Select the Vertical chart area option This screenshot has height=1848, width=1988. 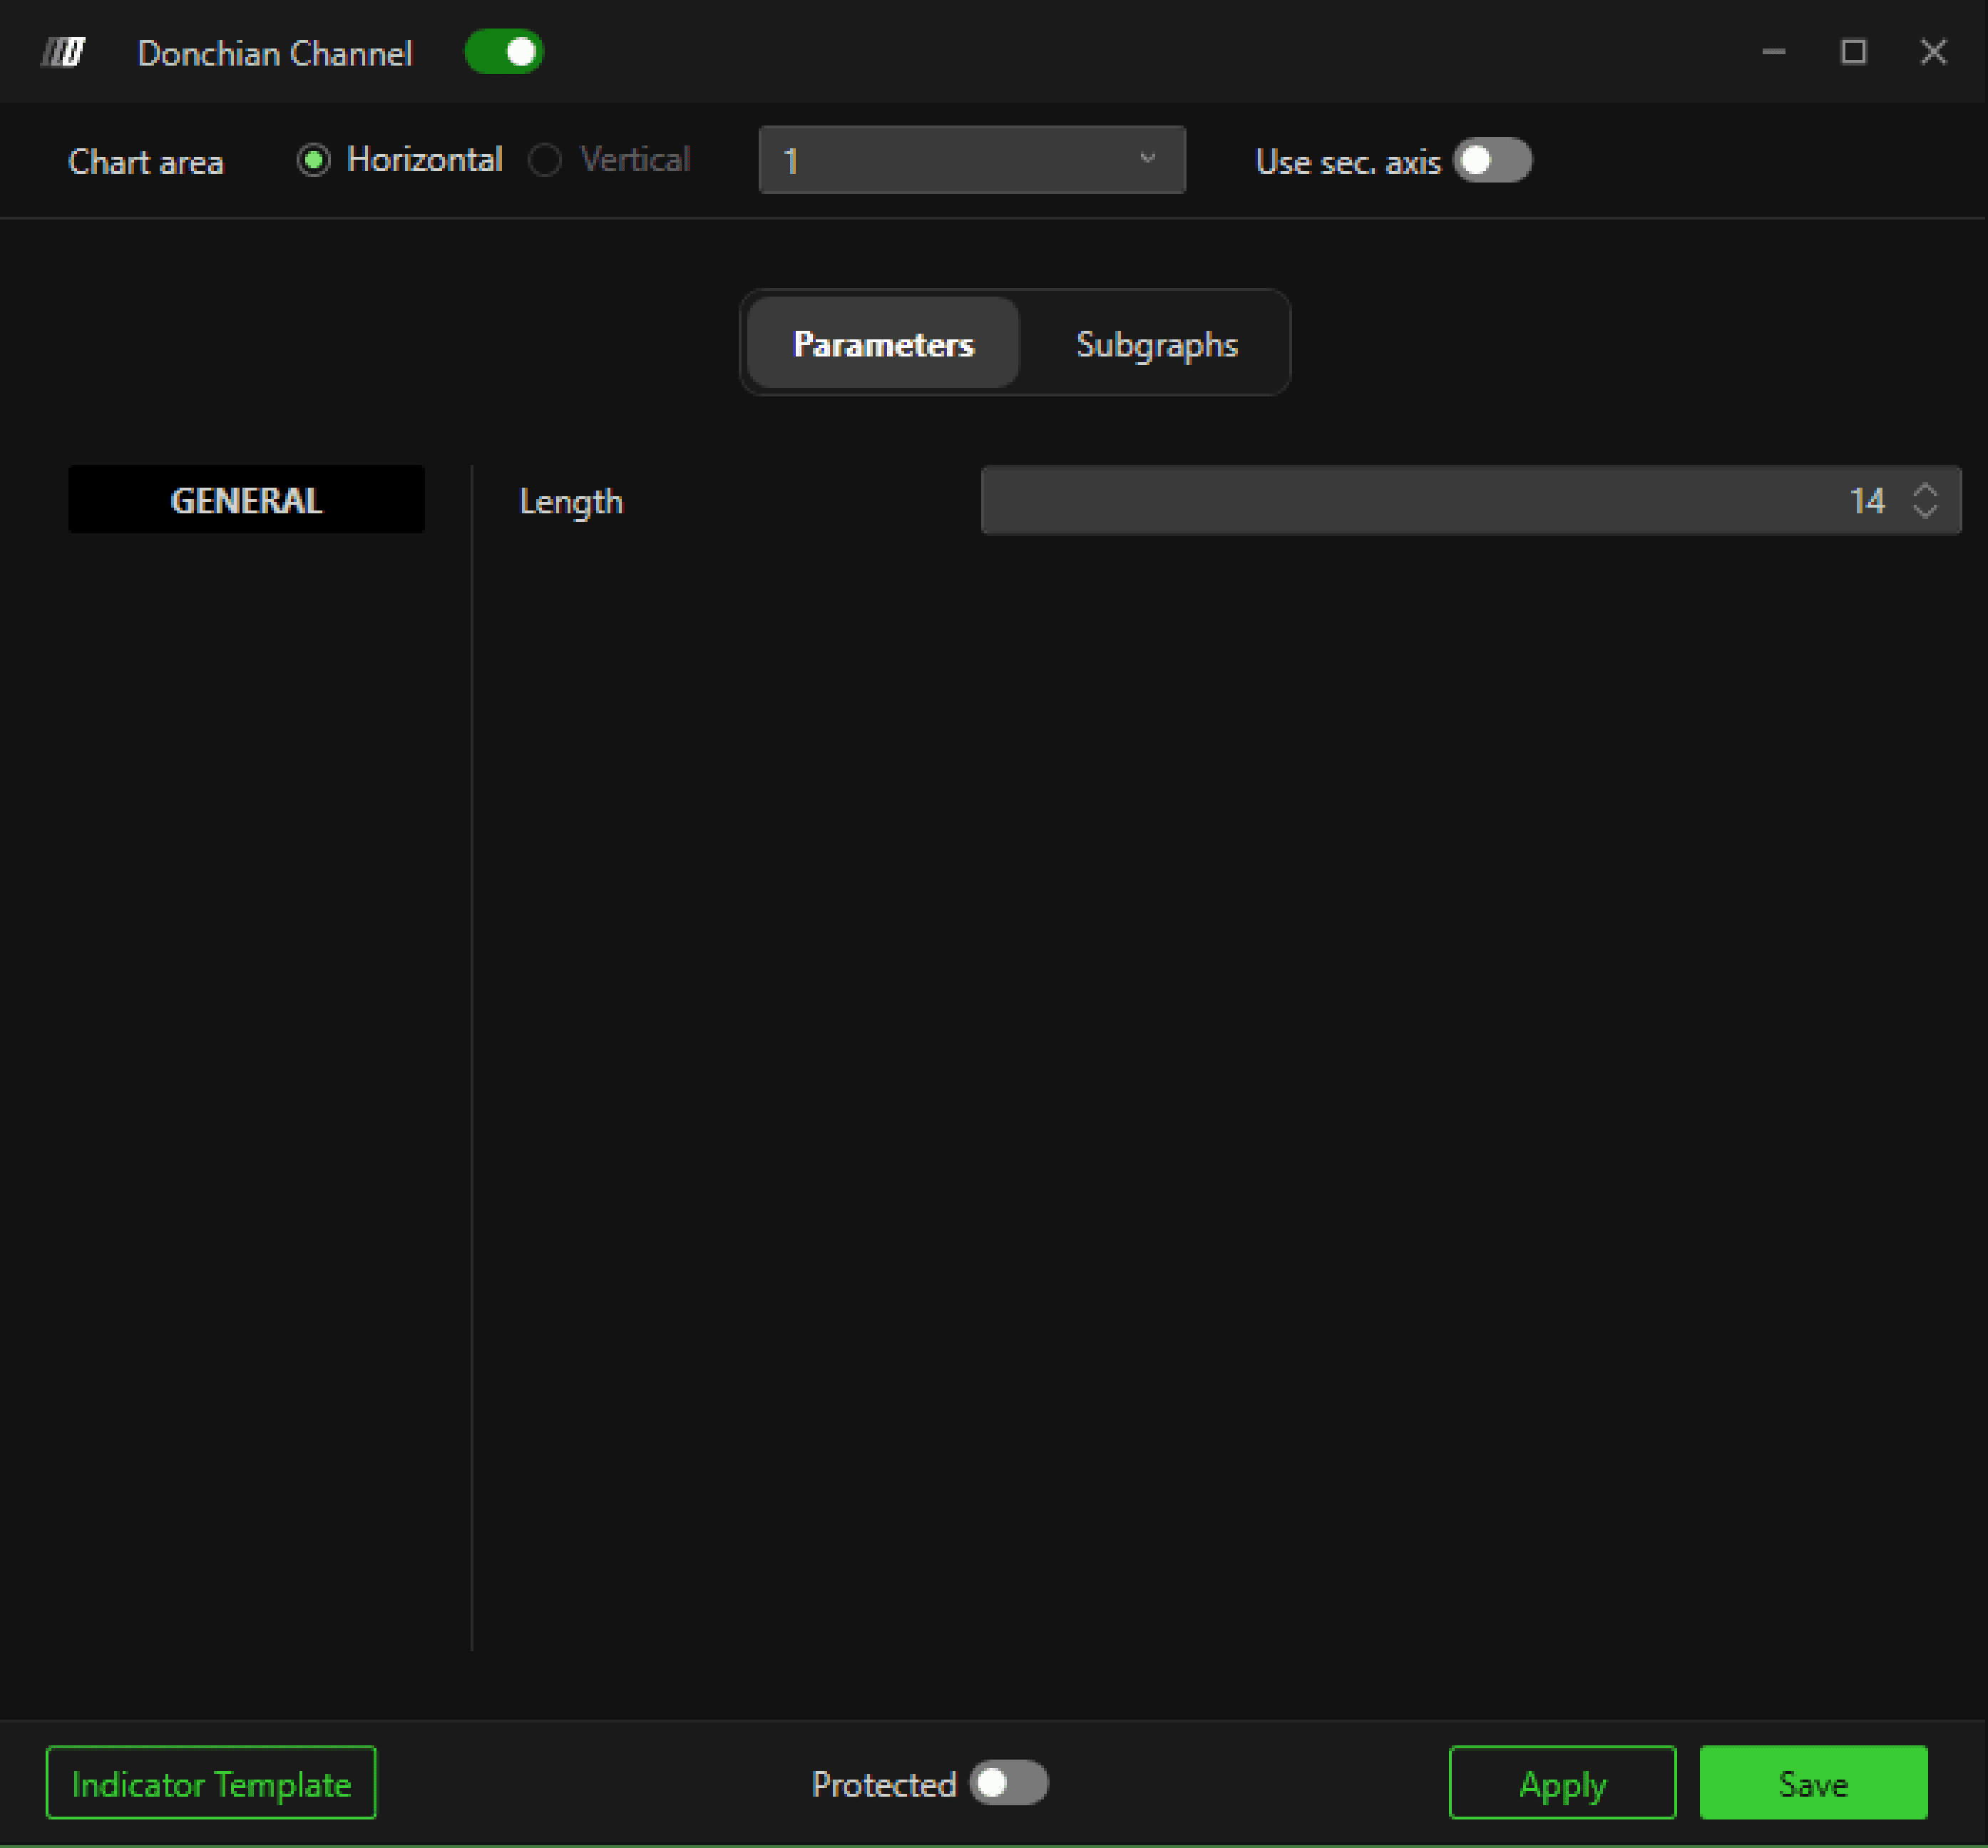[545, 160]
